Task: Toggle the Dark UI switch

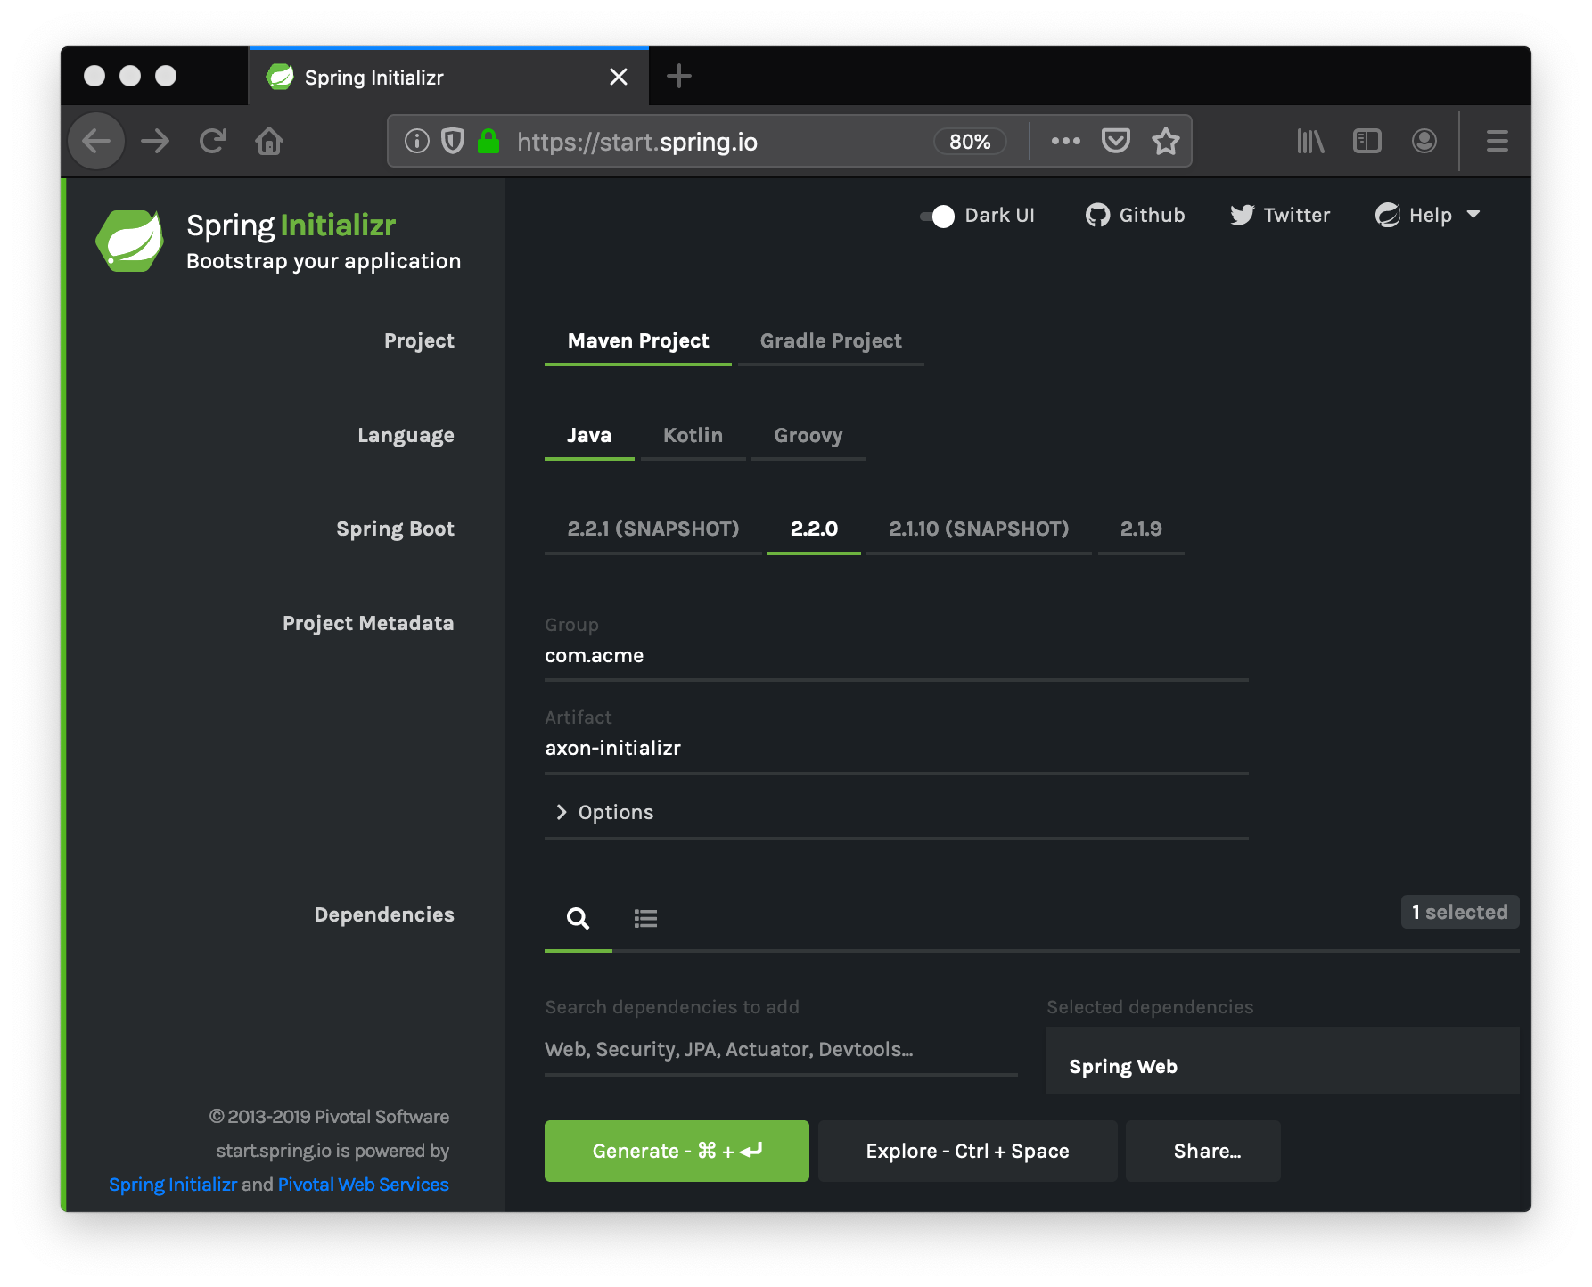Action: coord(938,216)
